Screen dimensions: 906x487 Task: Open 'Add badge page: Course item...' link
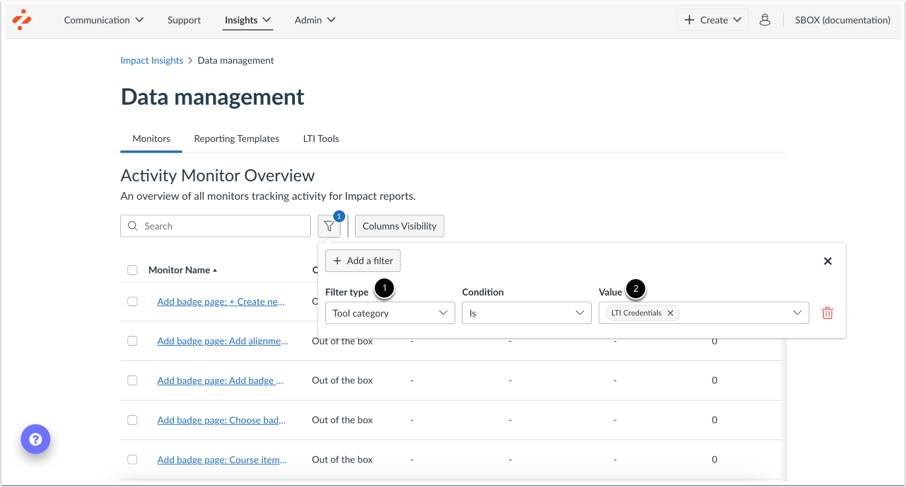(x=222, y=460)
